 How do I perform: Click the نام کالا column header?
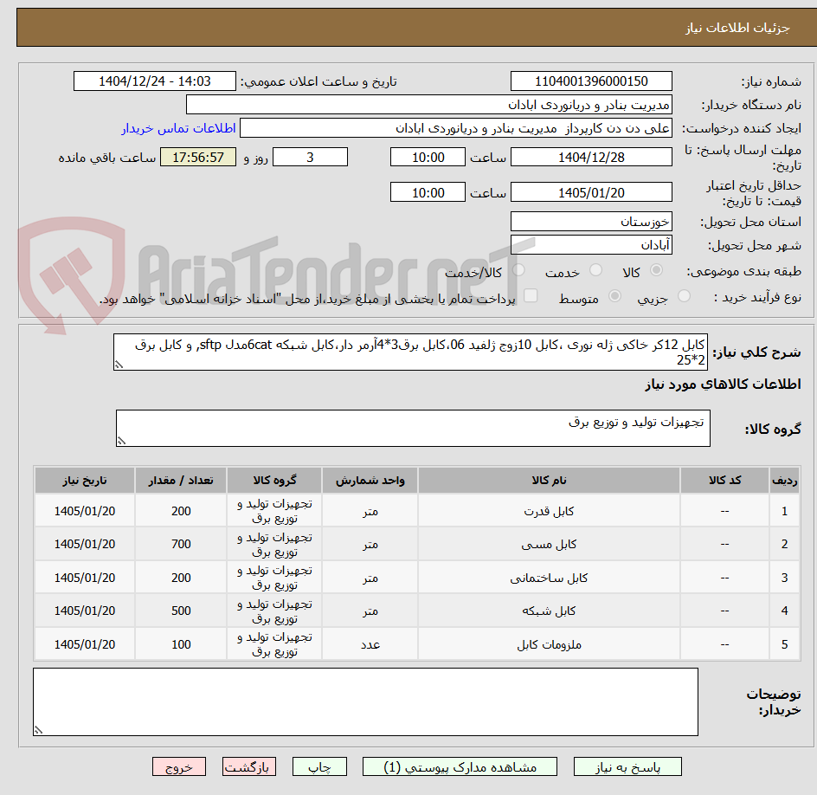pyautogui.click(x=549, y=480)
